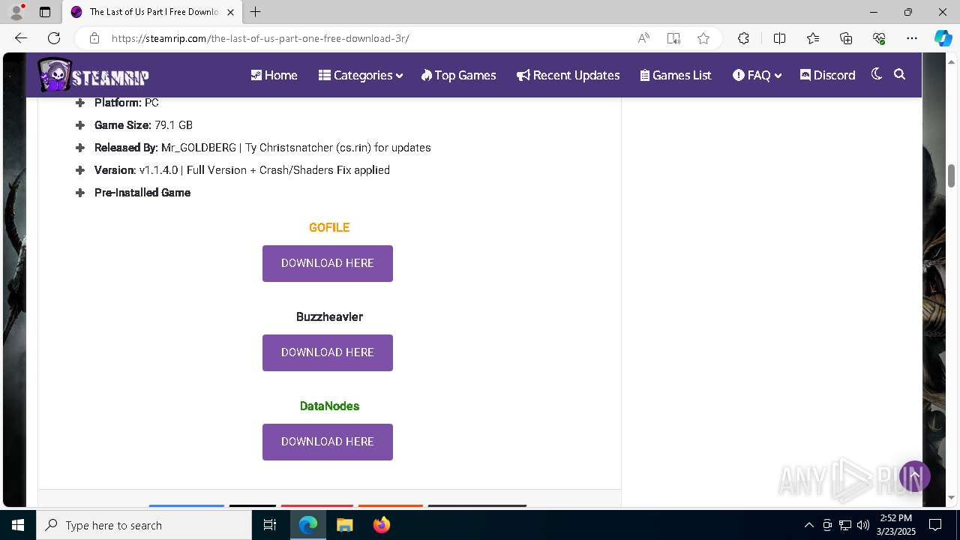960x540 pixels.
Task: Open the Tab actions menu icon
Action: pos(45,12)
